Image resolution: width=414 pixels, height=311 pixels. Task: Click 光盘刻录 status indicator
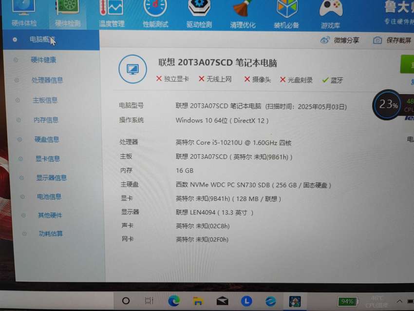296,80
